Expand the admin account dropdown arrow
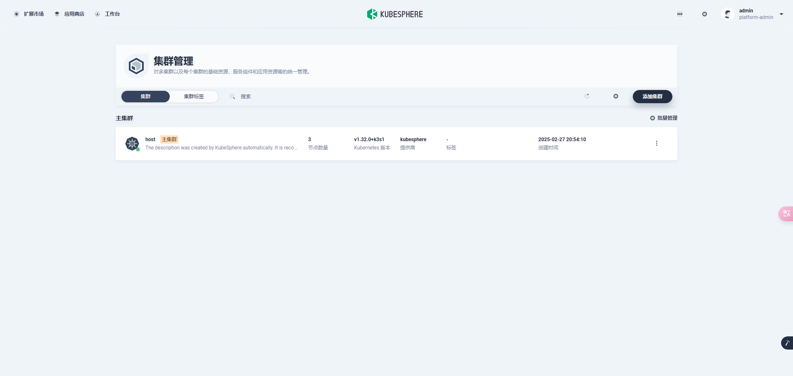Image resolution: width=793 pixels, height=376 pixels. click(781, 14)
